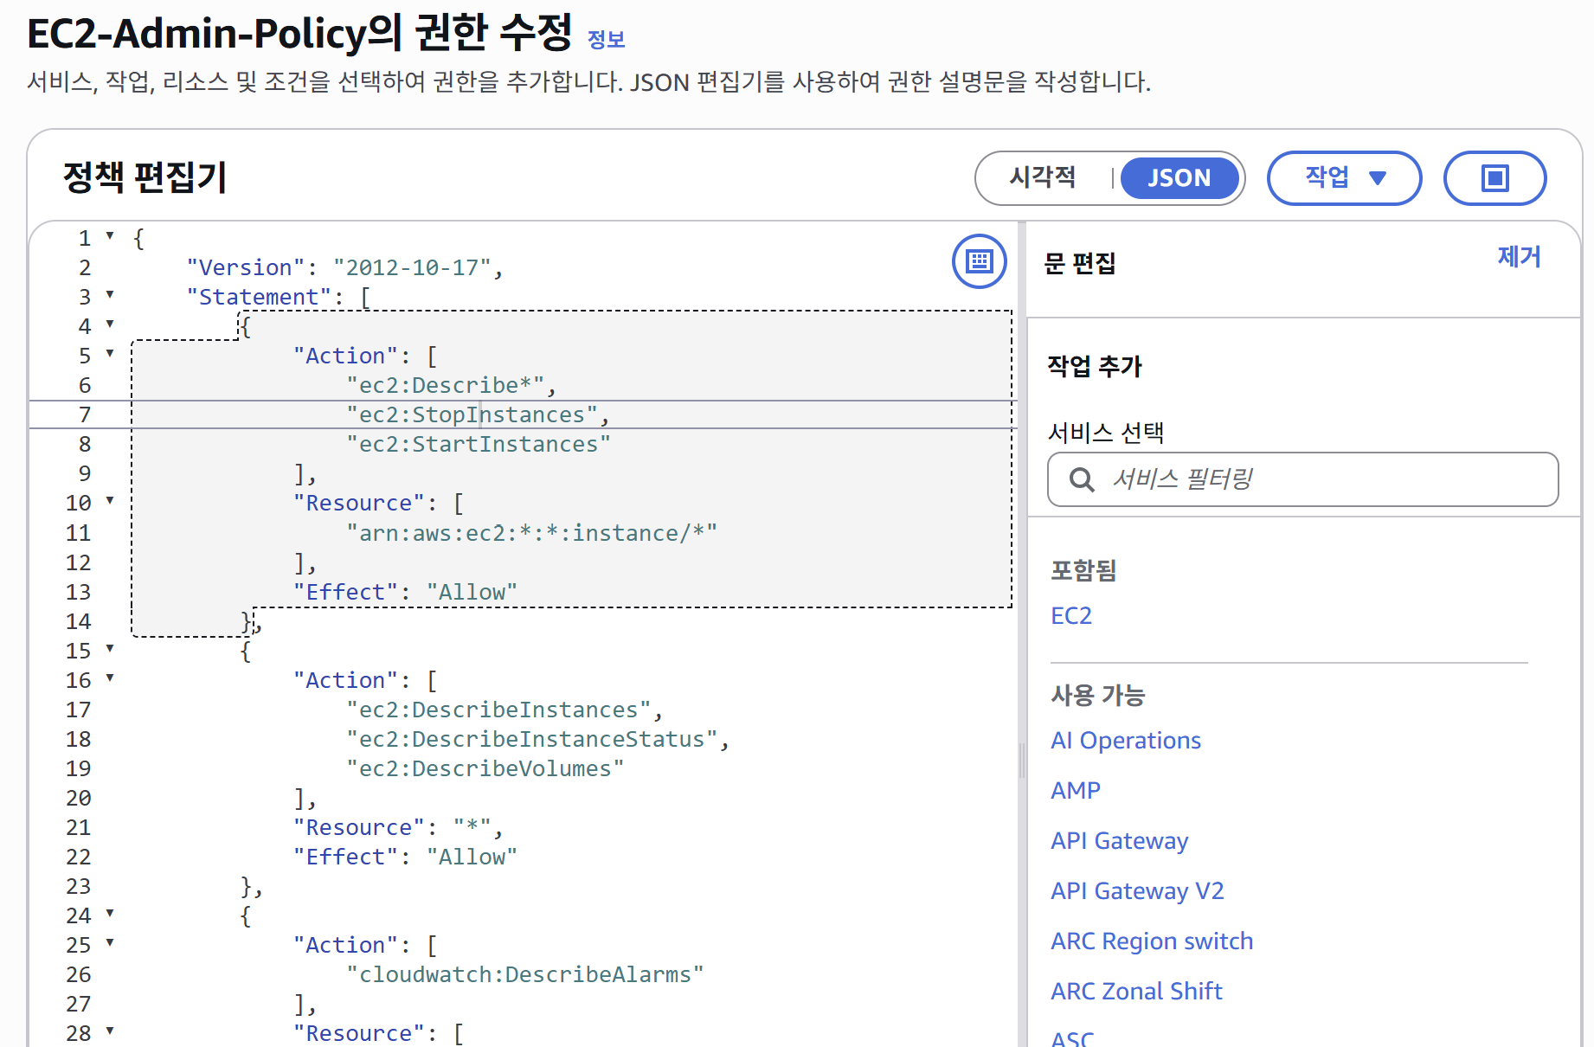Viewport: 1594px width, 1047px height.
Task: Open the keyboard shortcuts icon in the editor
Action: pos(978,260)
